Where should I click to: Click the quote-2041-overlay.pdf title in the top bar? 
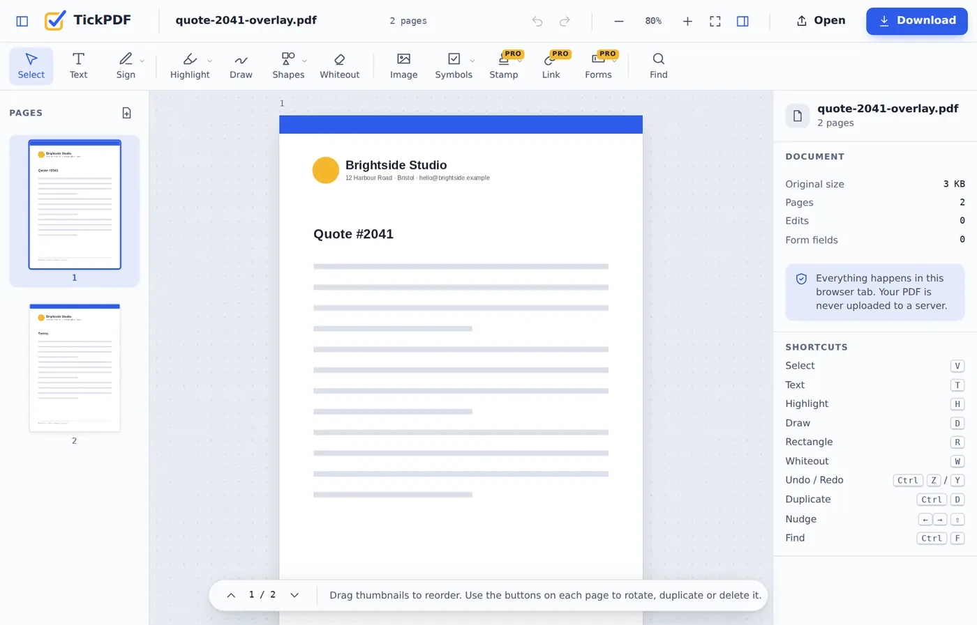tap(246, 20)
